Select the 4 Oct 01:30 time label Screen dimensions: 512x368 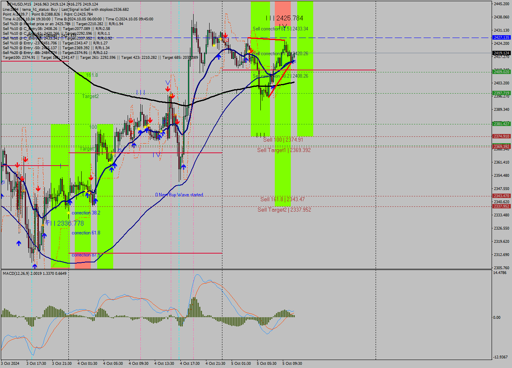click(87, 364)
